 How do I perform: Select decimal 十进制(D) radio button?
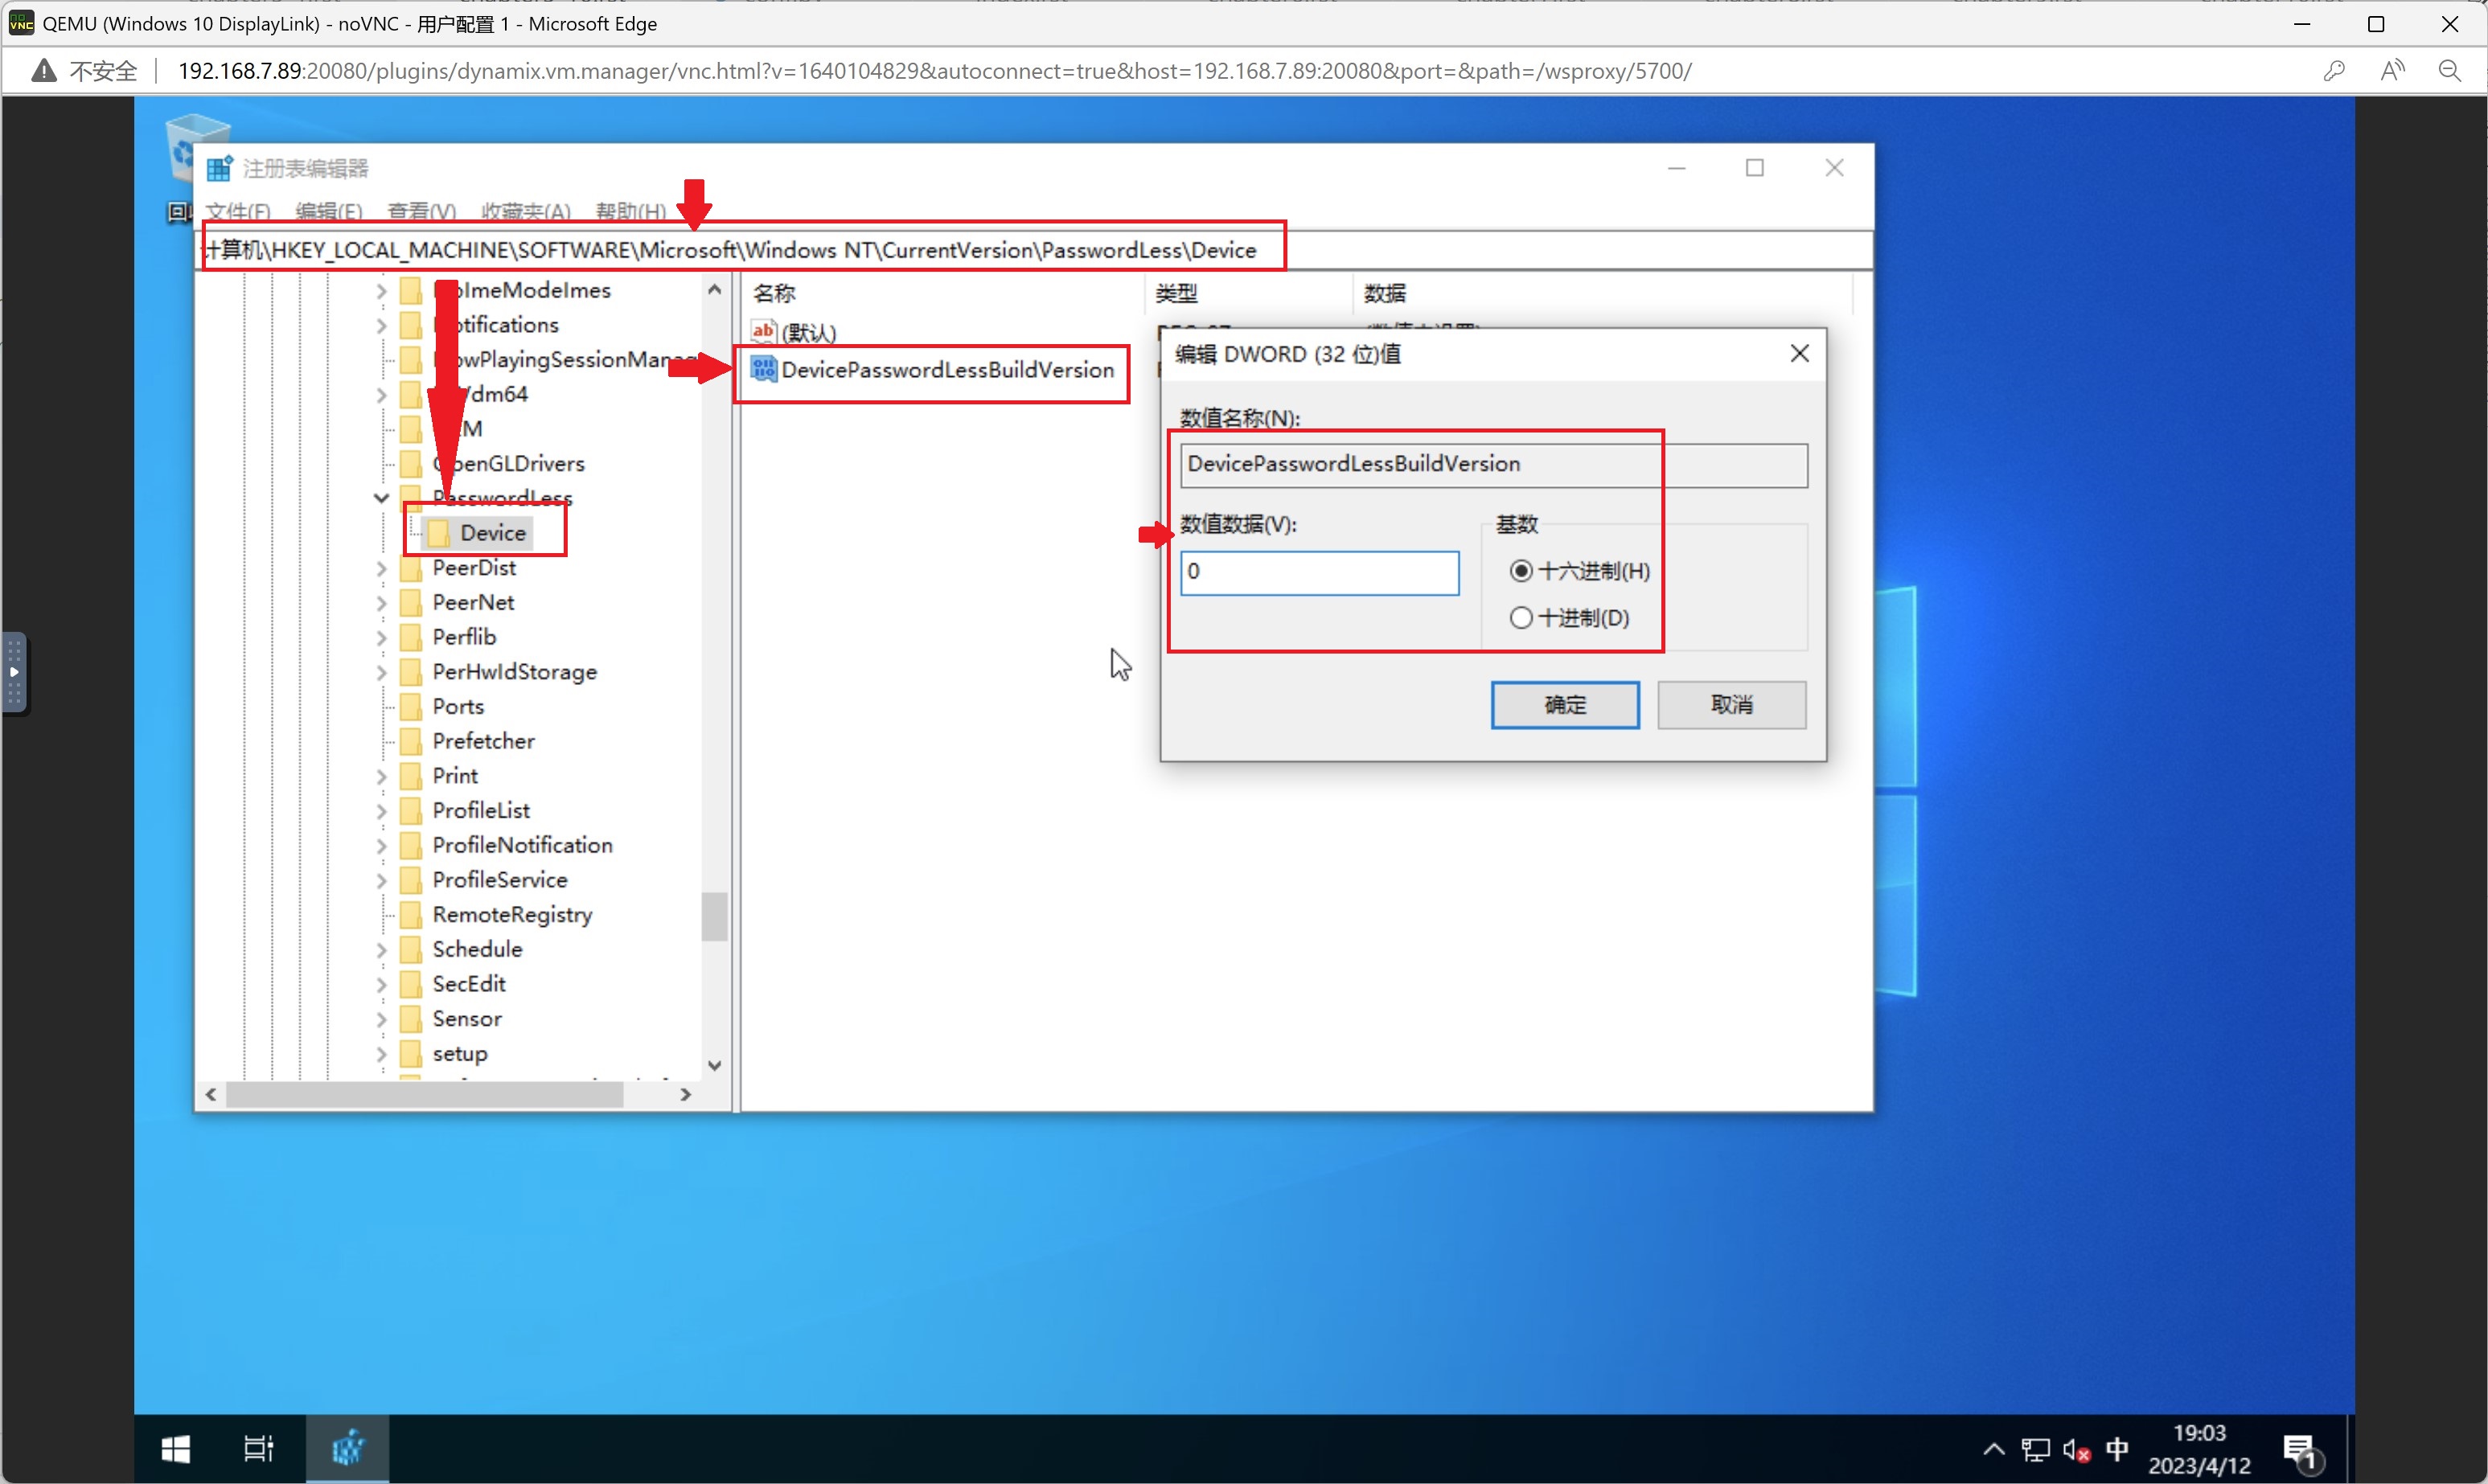point(1521,618)
